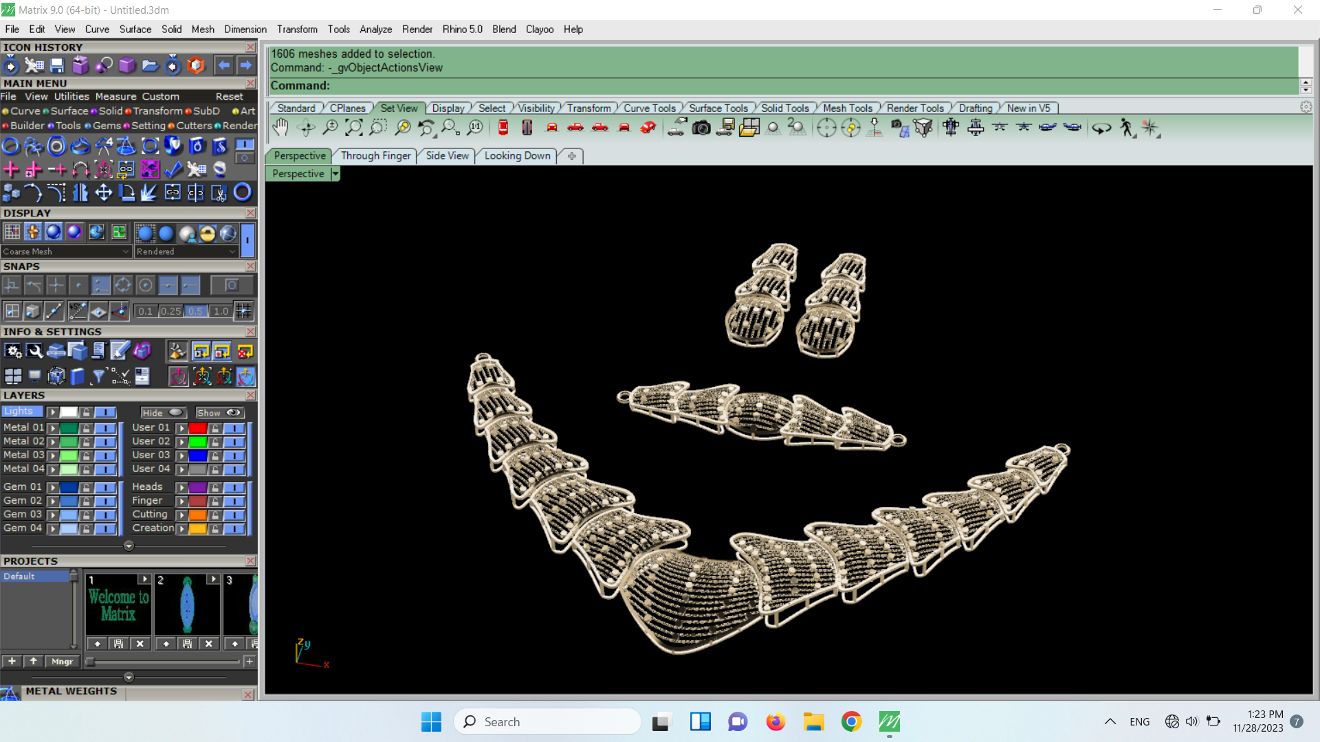The width and height of the screenshot is (1320, 742).
Task: Click the Mngr button in Projects
Action: pos(62,662)
